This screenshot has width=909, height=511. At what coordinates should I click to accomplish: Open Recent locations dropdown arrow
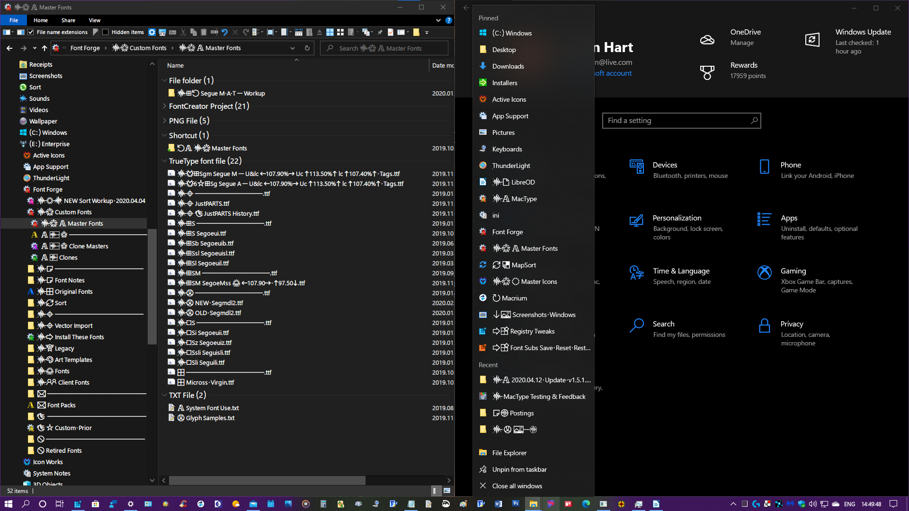pyautogui.click(x=35, y=48)
